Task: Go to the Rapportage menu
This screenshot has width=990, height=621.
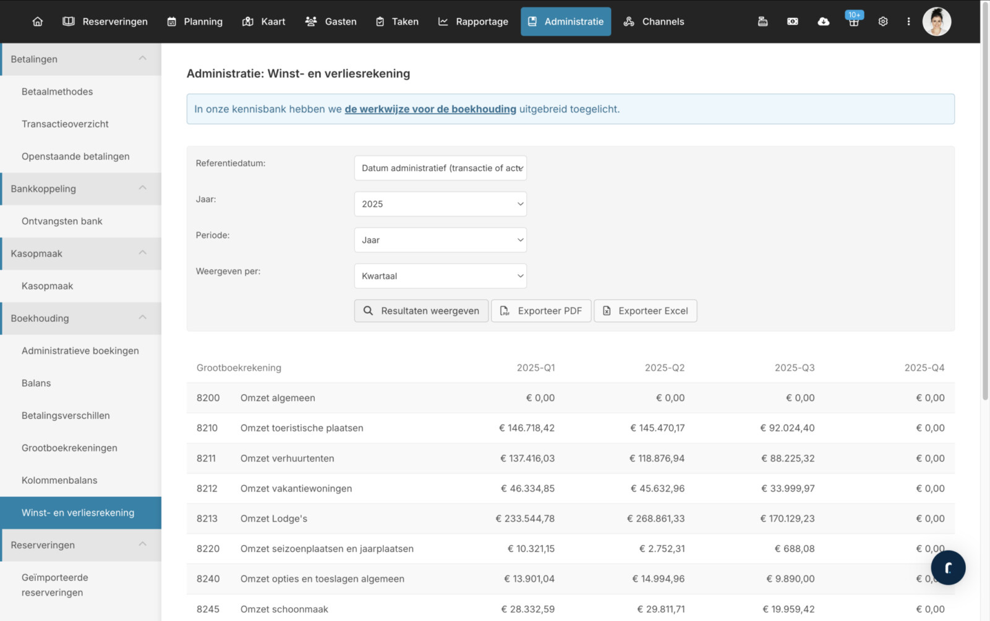Action: pos(473,22)
